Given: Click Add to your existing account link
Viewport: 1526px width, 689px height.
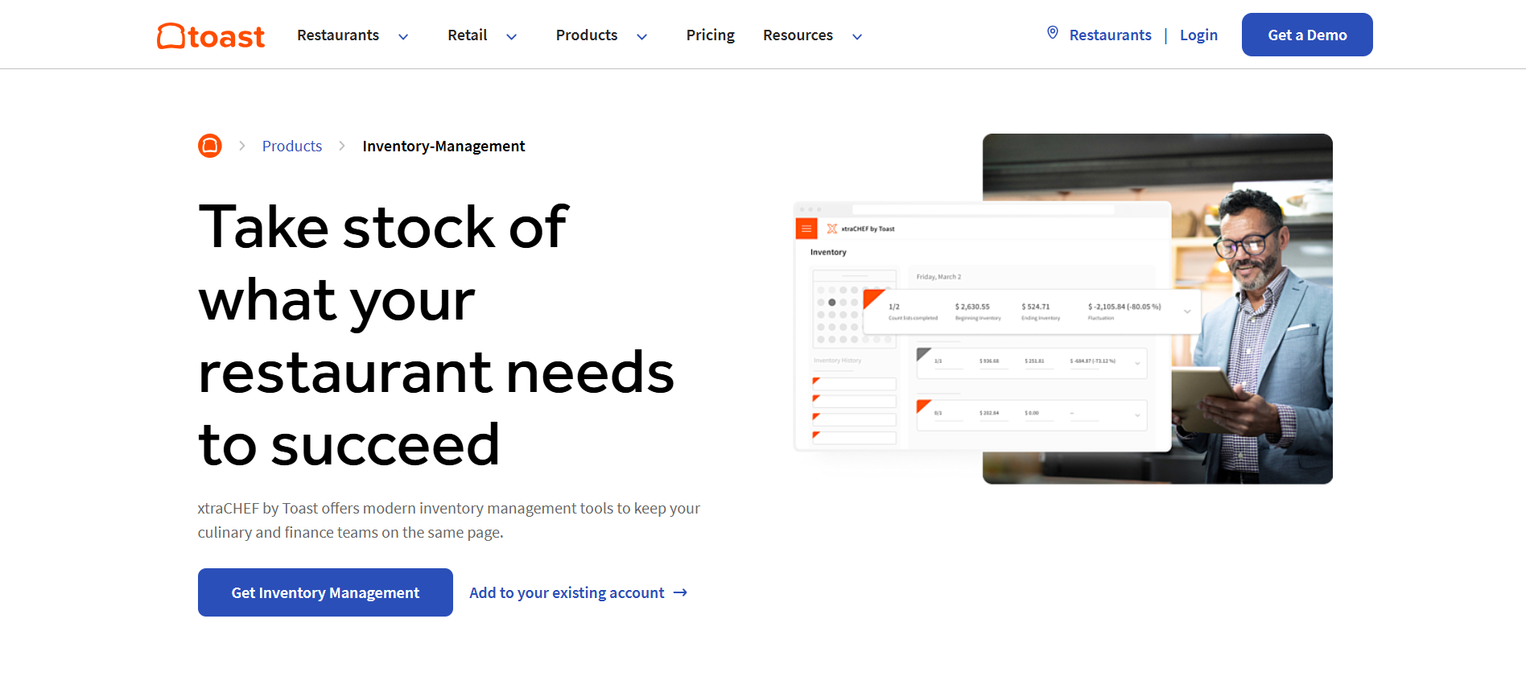Looking at the screenshot, I should tap(567, 593).
